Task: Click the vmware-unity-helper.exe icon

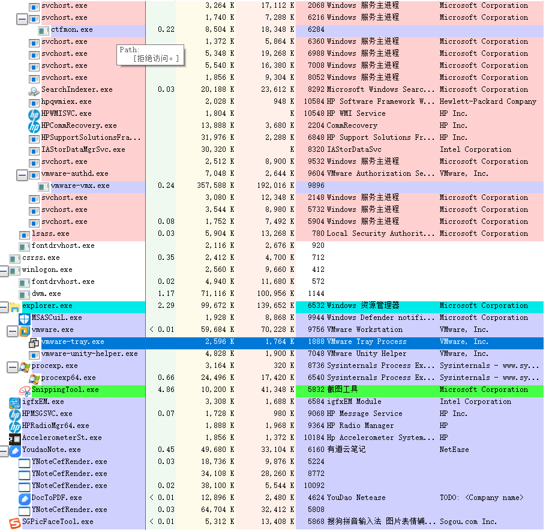Action: (34, 355)
